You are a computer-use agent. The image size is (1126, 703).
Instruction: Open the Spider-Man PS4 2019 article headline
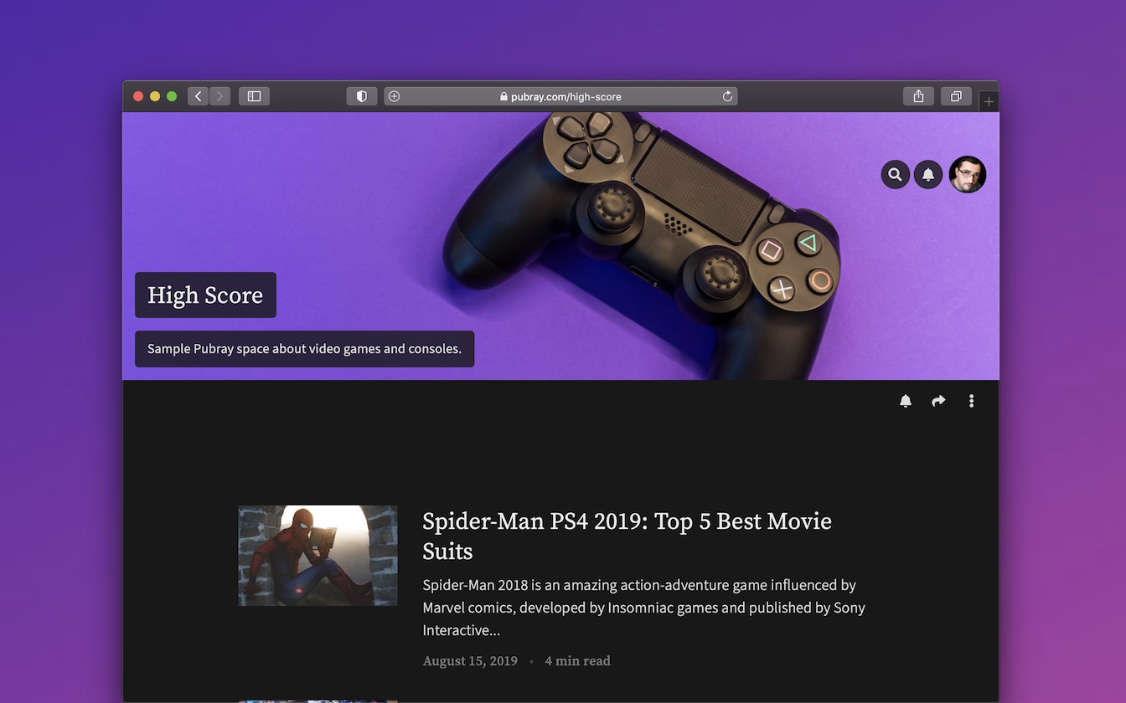tap(627, 536)
